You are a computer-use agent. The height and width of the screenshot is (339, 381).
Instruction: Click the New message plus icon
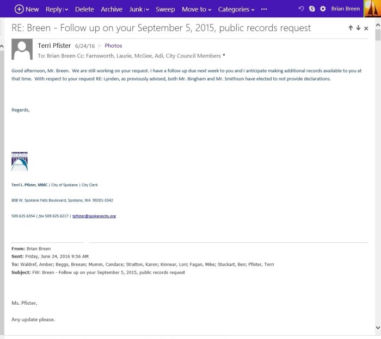pos(19,9)
